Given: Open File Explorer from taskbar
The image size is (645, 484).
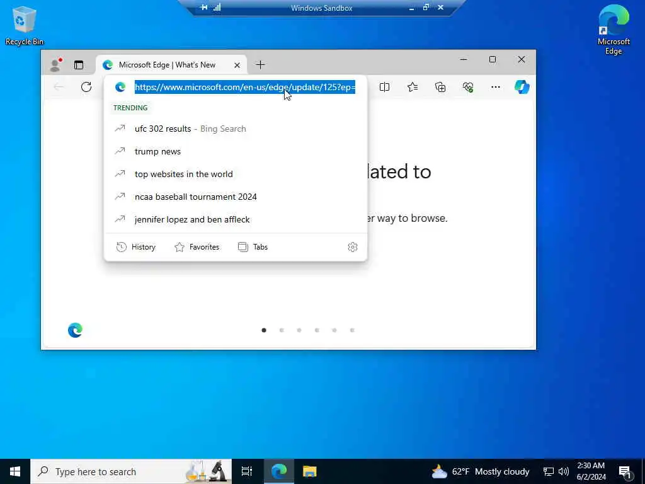Looking at the screenshot, I should [x=310, y=471].
